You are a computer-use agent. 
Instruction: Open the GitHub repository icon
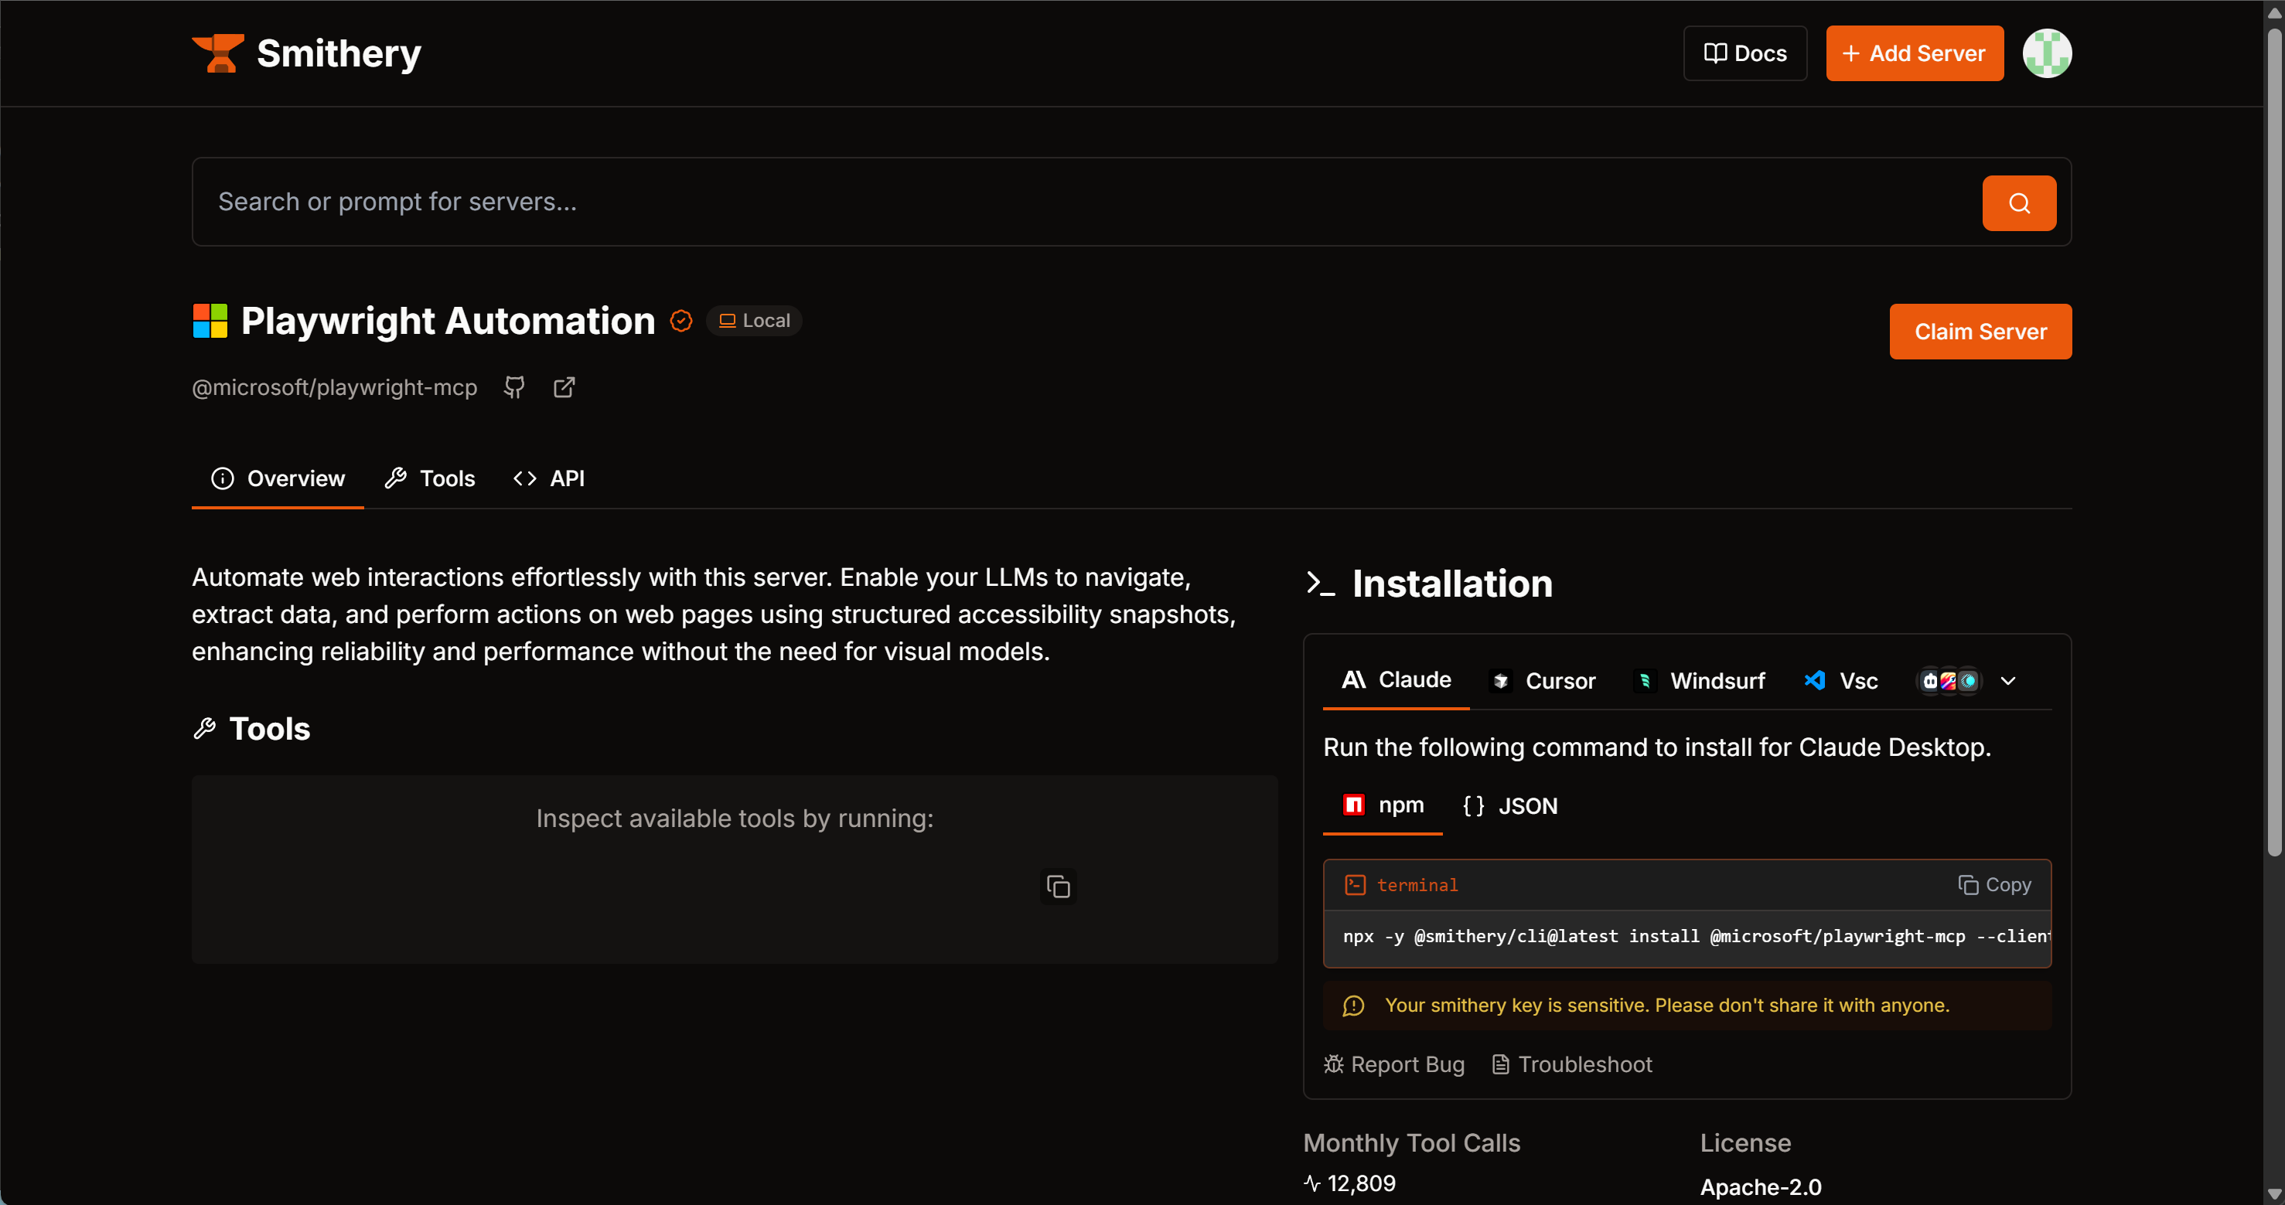tap(514, 387)
